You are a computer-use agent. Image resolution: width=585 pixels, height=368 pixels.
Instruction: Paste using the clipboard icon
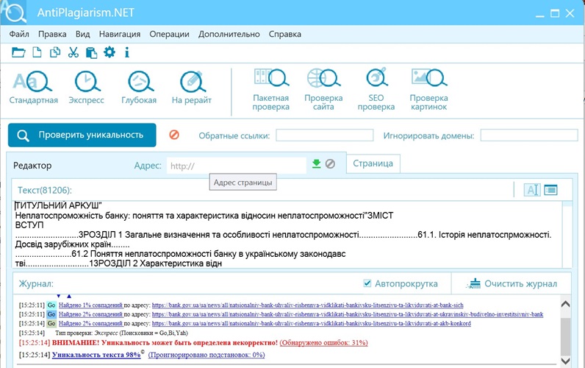pos(91,52)
